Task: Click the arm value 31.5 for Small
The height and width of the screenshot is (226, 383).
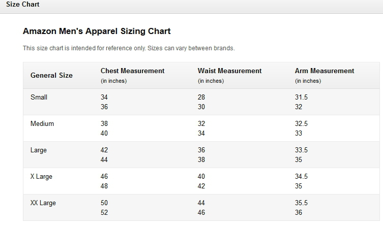Action: [301, 98]
